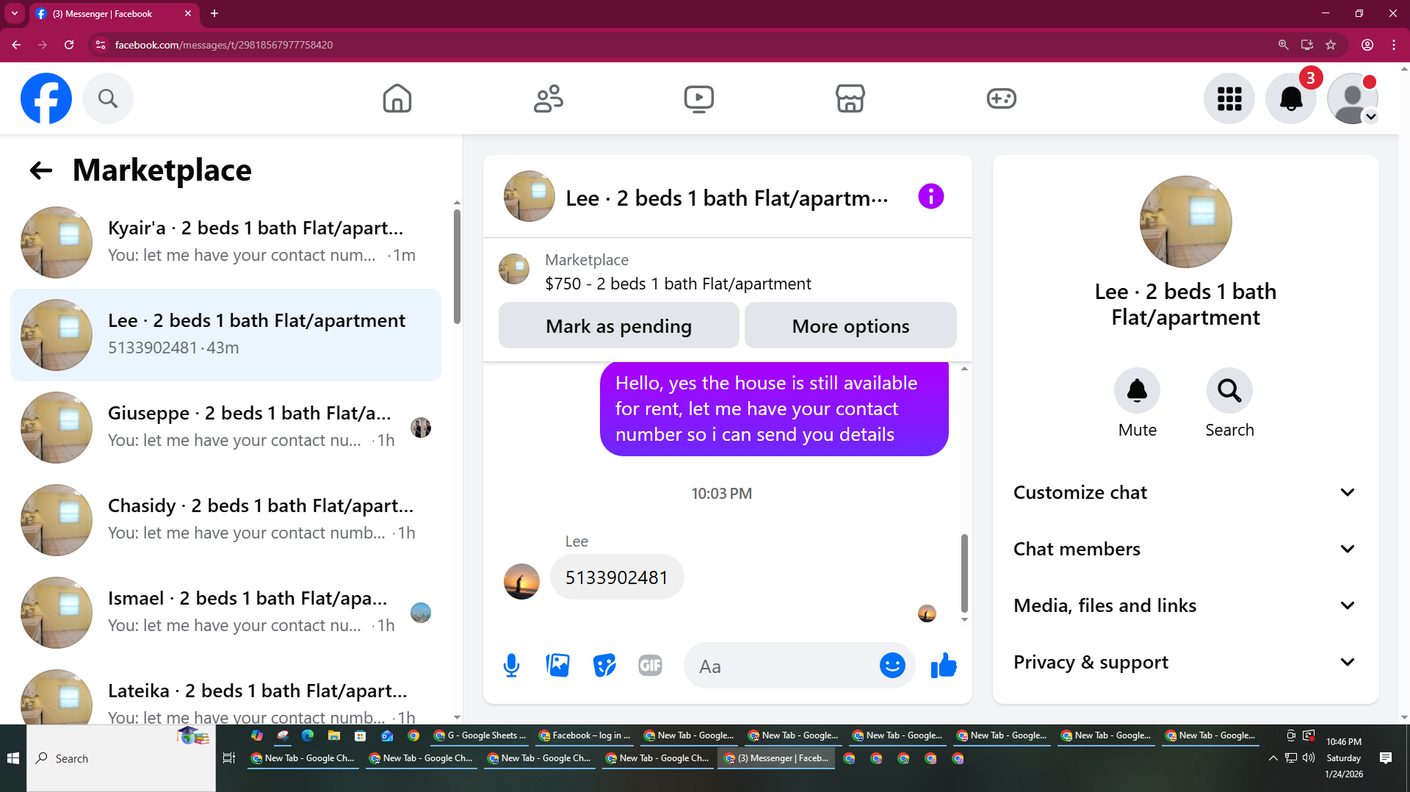
Task: Reload the page in Chrome
Action: pyautogui.click(x=69, y=45)
